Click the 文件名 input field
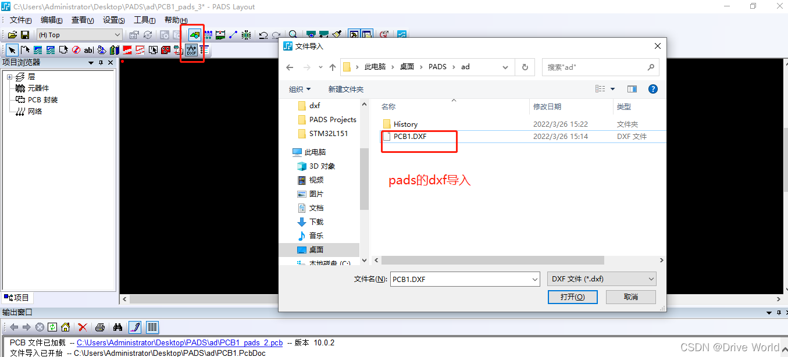Viewport: 788px width, 357px height. click(x=465, y=279)
